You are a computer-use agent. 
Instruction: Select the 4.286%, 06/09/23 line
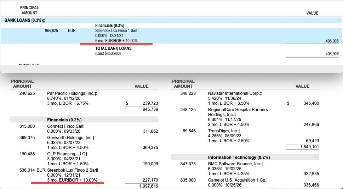click(x=225, y=136)
